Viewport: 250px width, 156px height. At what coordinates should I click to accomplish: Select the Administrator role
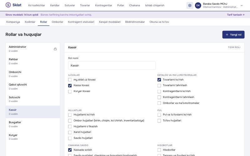click(33, 49)
